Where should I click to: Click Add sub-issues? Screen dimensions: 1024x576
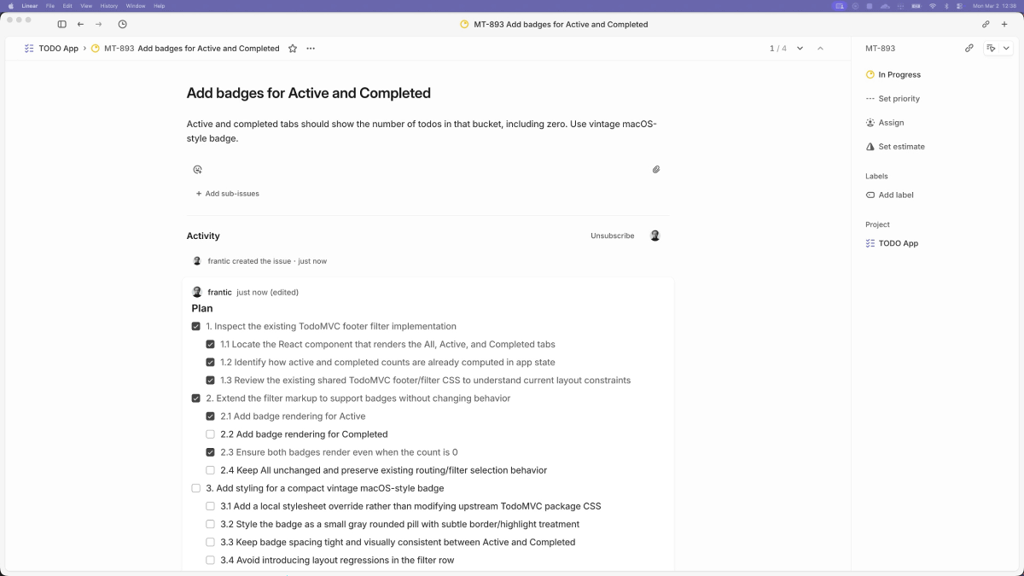[228, 194]
